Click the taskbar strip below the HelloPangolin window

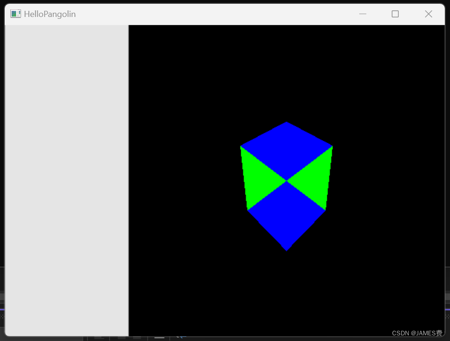(x=259, y=339)
